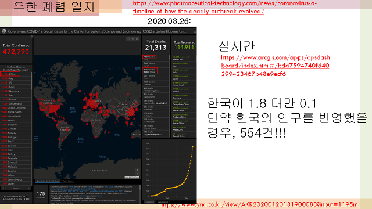Screen dimensions: 372x209
Task: Click the Johns Hopkins shield logo
Action: pos(4,31)
